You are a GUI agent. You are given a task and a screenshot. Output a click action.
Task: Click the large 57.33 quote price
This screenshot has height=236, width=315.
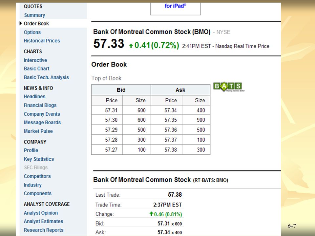[109, 44]
